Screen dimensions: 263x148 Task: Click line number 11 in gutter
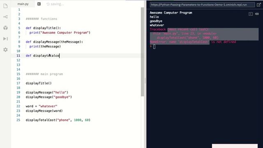pos(18,55)
